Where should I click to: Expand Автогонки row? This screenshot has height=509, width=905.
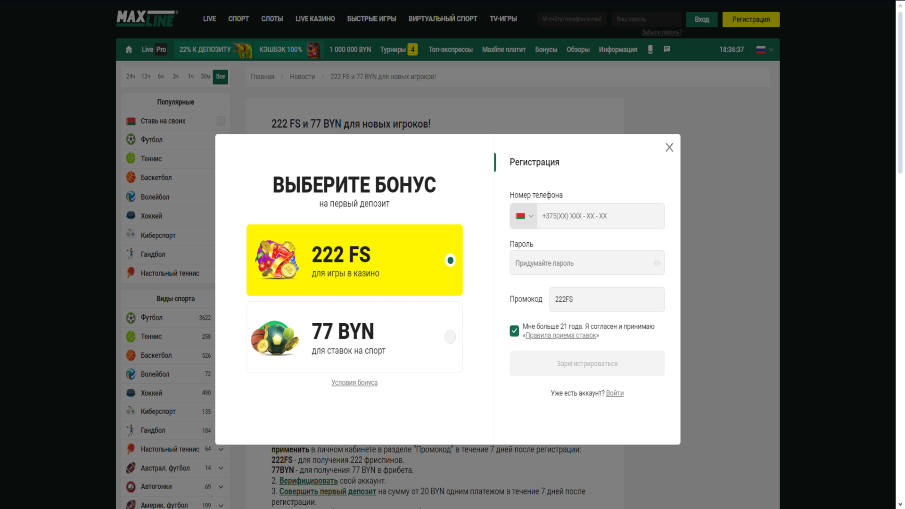coord(221,487)
